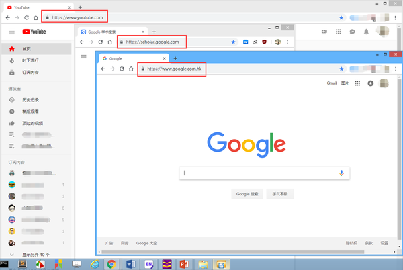
Task: Reload the Google homepage
Action: click(x=122, y=69)
